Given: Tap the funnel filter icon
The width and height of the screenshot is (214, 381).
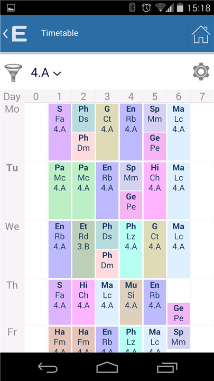Looking at the screenshot, I should pos(13,72).
